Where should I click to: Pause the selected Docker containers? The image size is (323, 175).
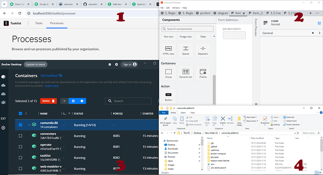pos(73,101)
